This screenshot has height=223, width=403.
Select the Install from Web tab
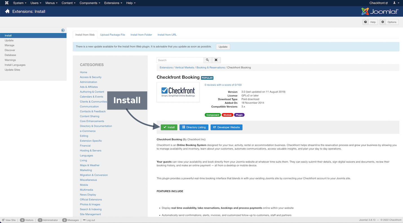(85, 35)
